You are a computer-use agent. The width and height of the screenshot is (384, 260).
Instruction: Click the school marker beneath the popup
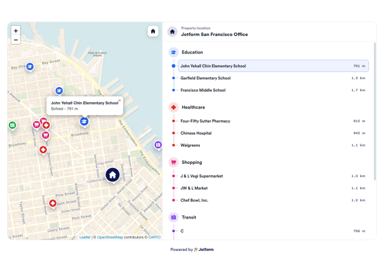click(x=84, y=122)
